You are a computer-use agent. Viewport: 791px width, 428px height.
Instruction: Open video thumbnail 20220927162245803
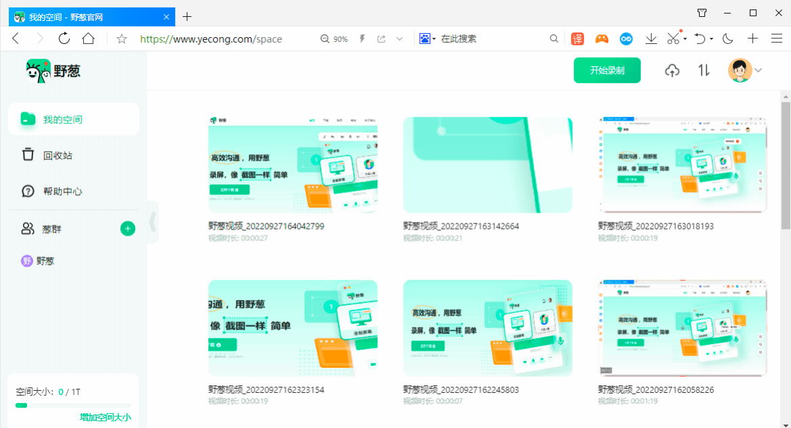(488, 328)
